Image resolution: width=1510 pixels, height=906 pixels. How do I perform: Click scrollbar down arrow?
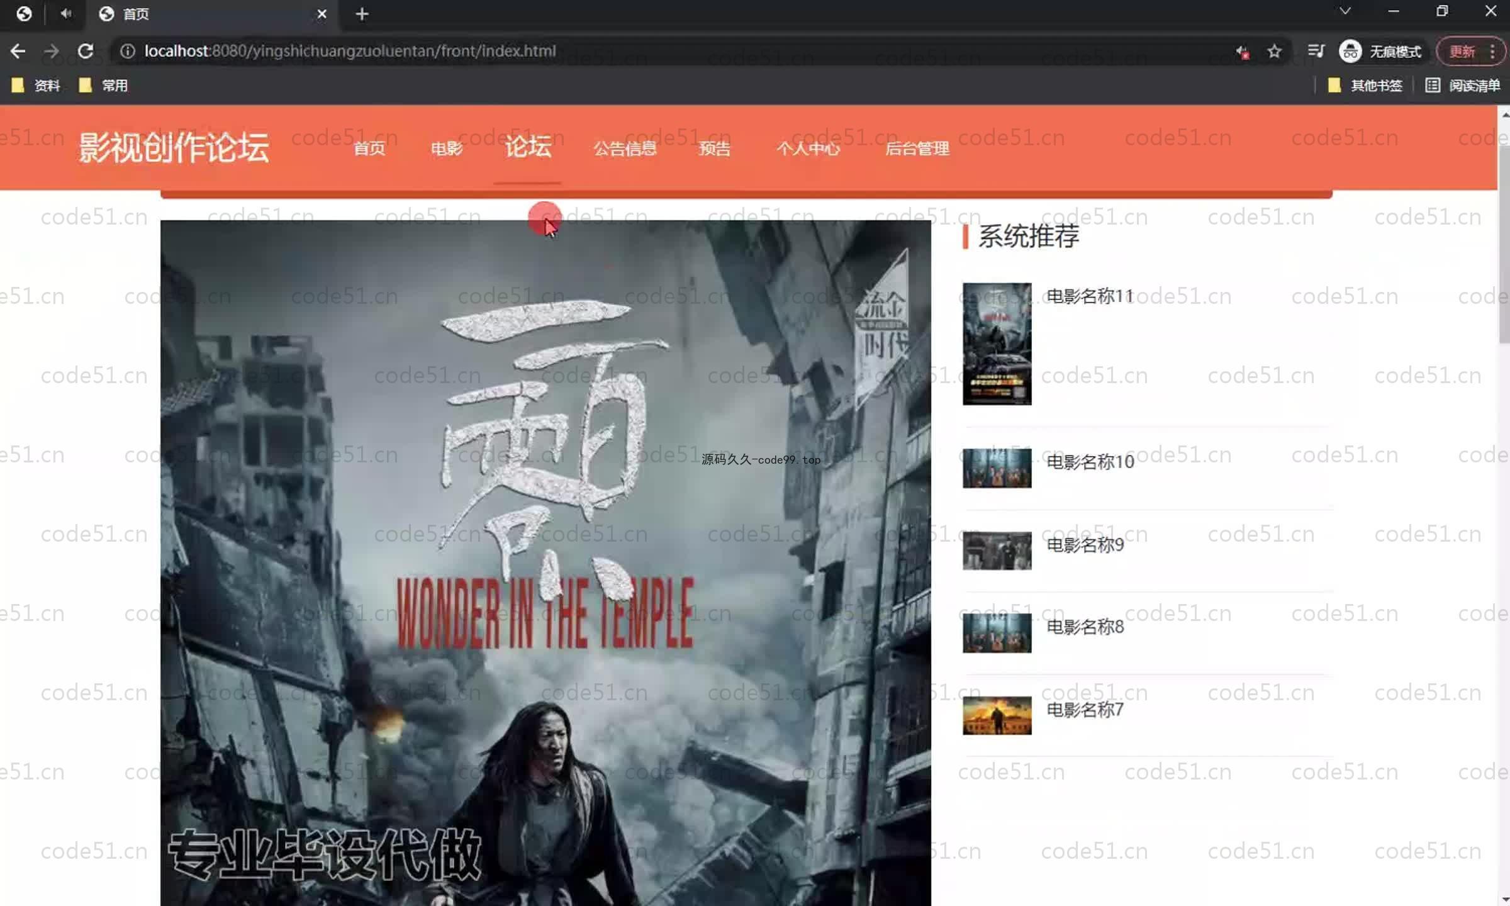[1504, 900]
